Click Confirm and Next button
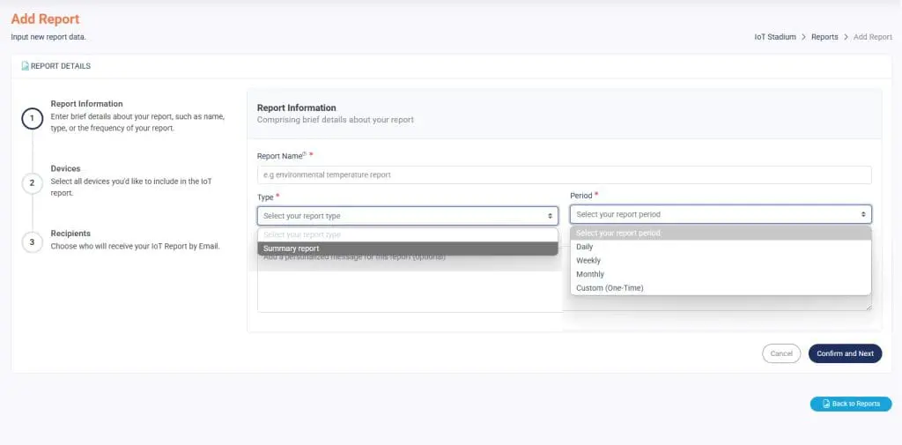Viewport: 902px width, 445px height. click(x=845, y=353)
